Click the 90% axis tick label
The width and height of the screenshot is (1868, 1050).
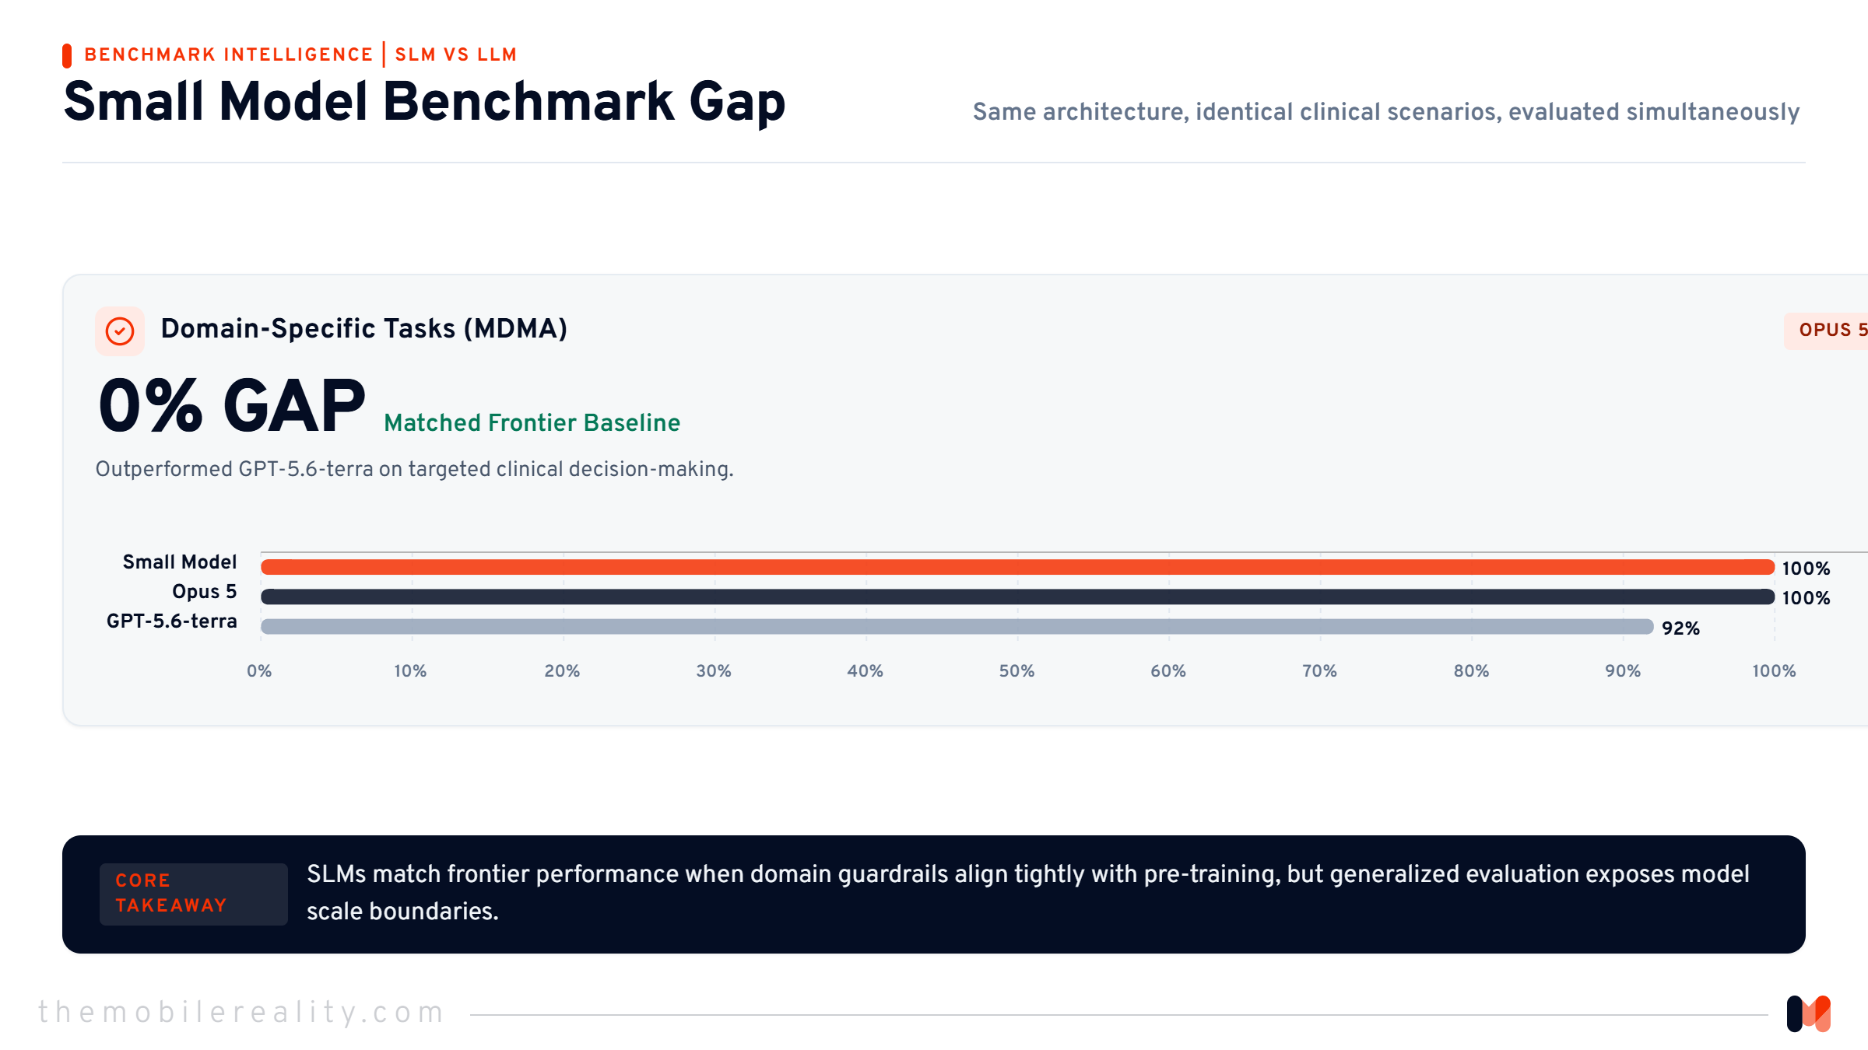pyautogui.click(x=1623, y=670)
